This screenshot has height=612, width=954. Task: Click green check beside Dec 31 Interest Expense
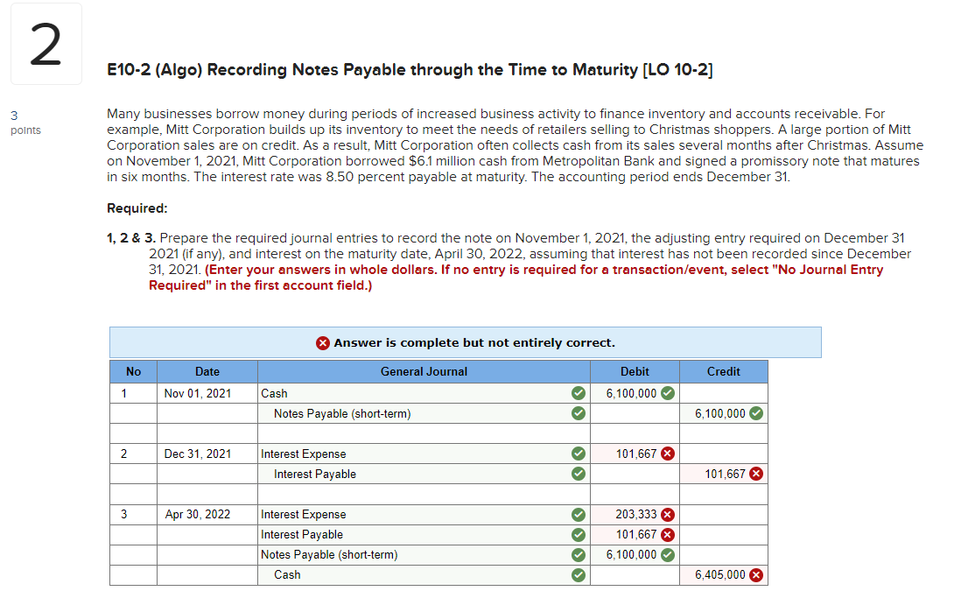[x=578, y=454]
